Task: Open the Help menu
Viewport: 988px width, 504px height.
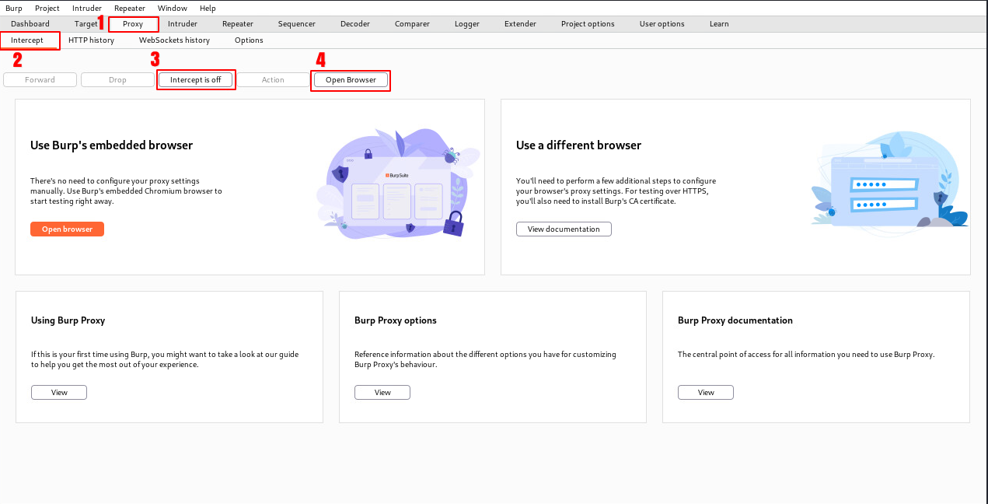Action: (208, 8)
